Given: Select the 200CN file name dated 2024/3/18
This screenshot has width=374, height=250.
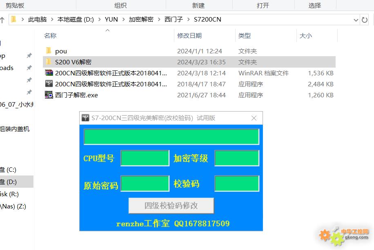Looking at the screenshot, I should (111, 73).
